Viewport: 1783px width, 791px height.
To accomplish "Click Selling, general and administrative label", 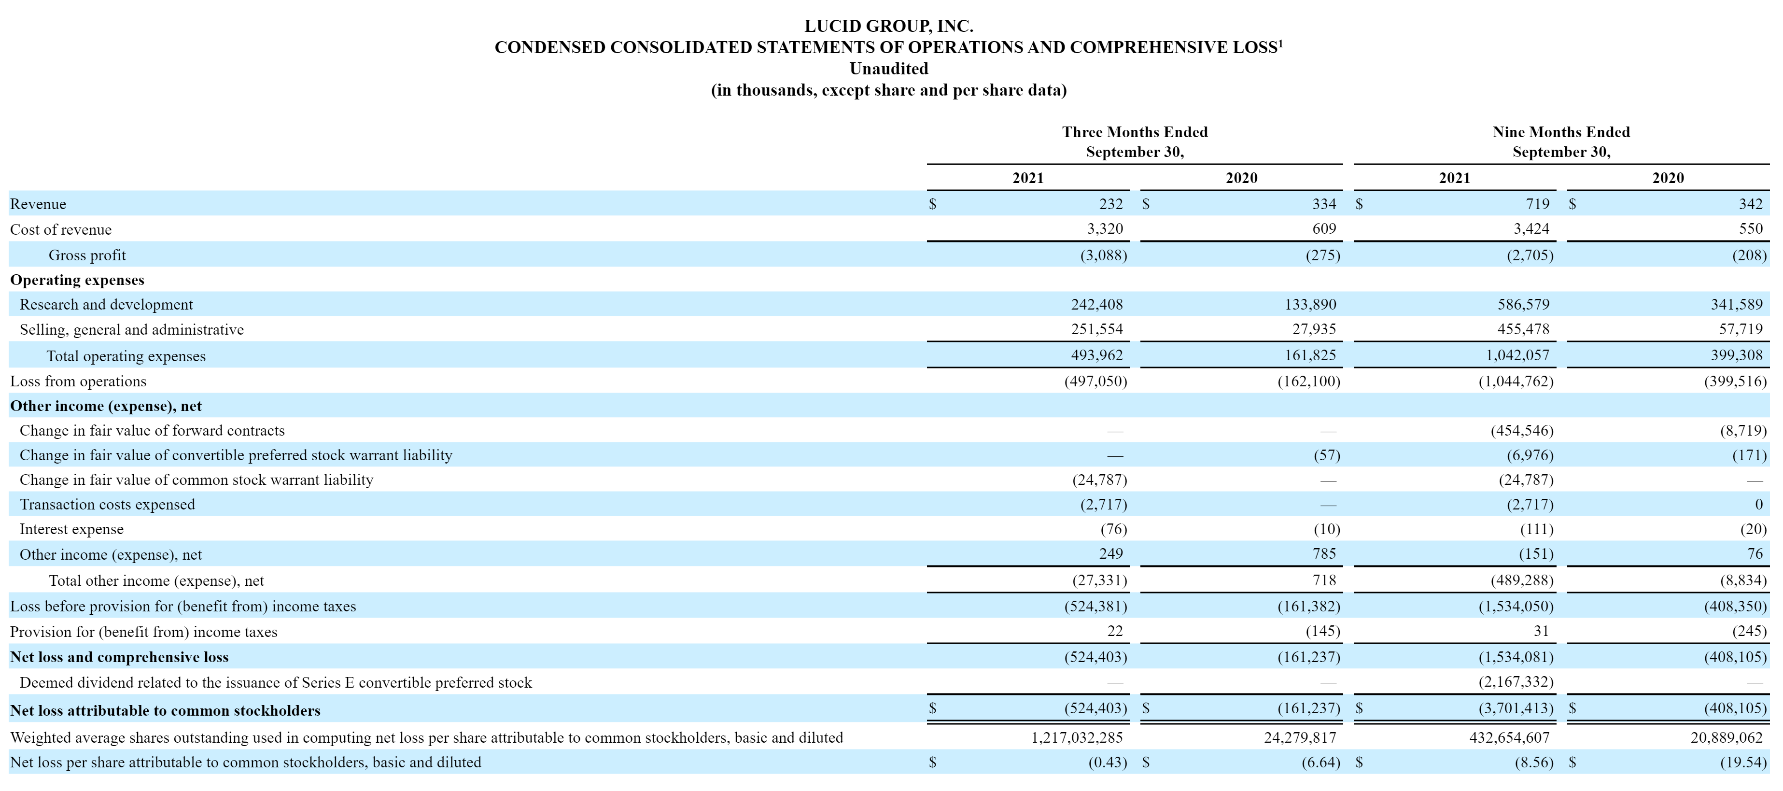I will pyautogui.click(x=131, y=329).
